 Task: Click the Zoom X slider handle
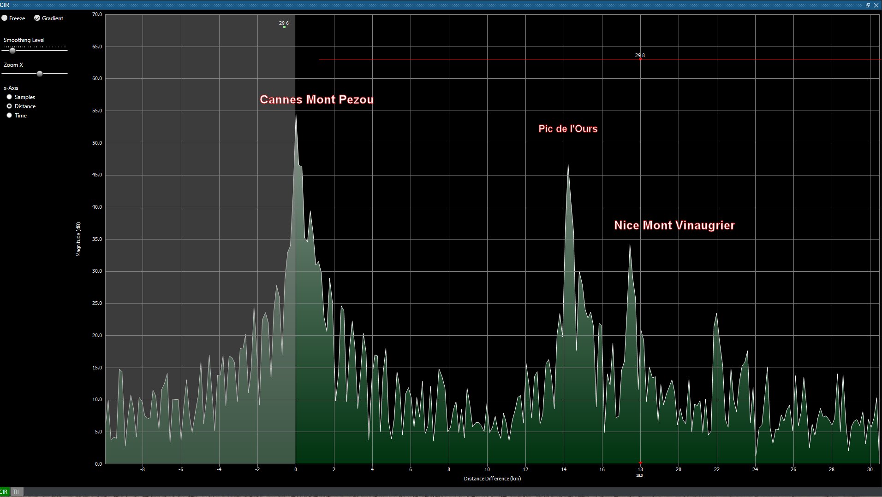[40, 73]
